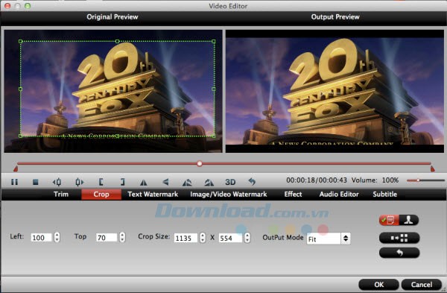Enable the 3D effect button
The width and height of the screenshot is (447, 293).
pos(230,182)
